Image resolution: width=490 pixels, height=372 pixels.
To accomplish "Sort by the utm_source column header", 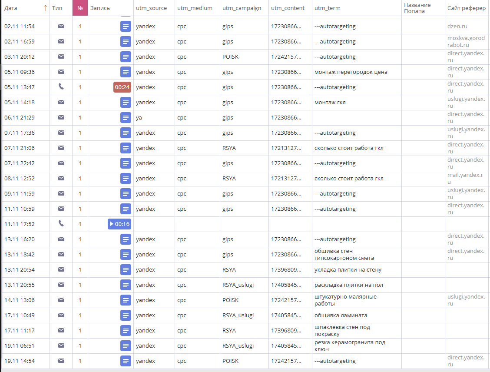I will [x=154, y=8].
